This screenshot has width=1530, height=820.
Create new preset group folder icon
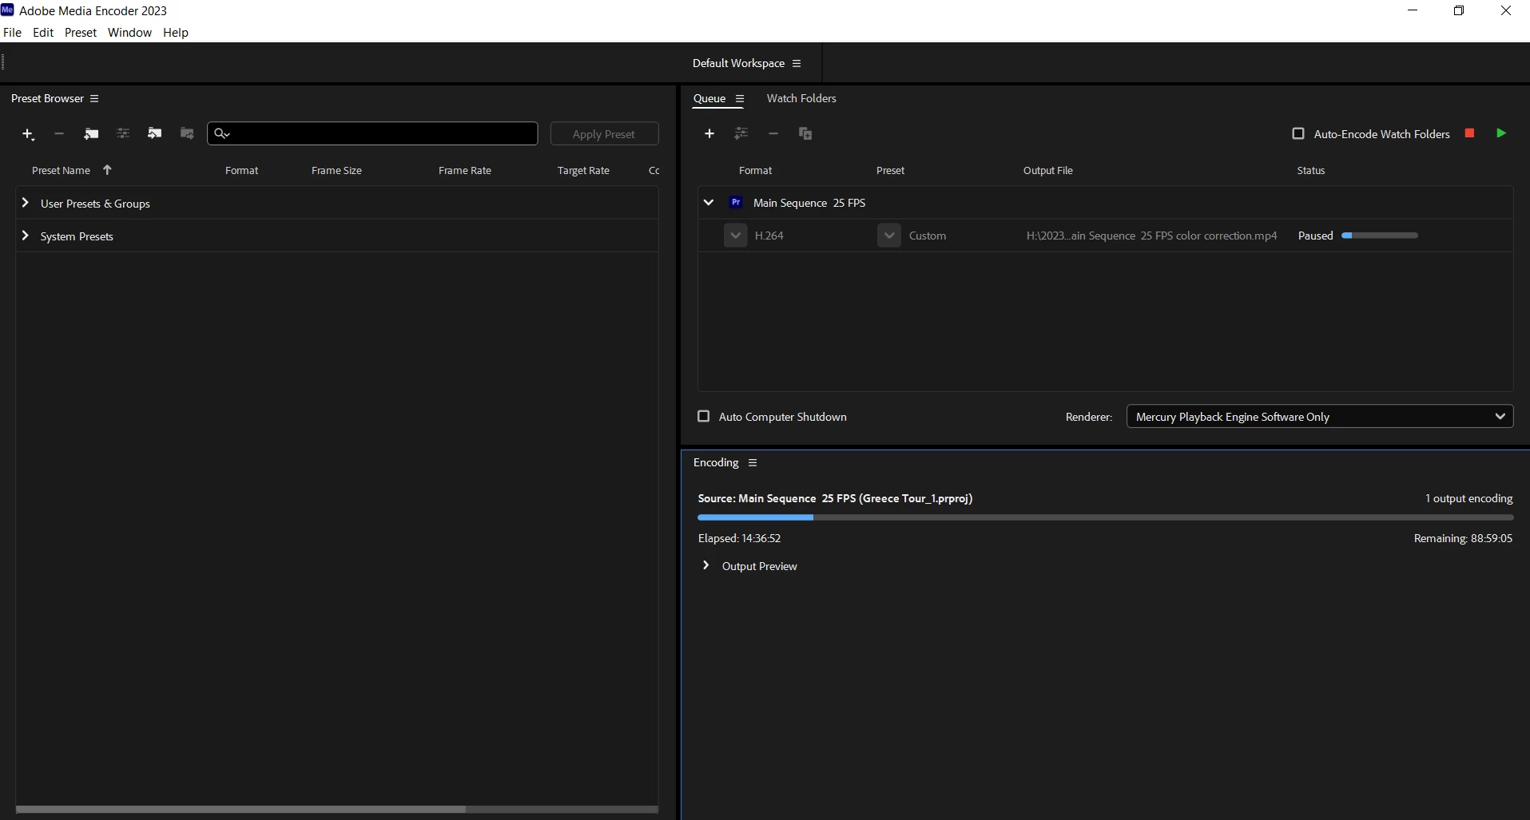(x=91, y=134)
